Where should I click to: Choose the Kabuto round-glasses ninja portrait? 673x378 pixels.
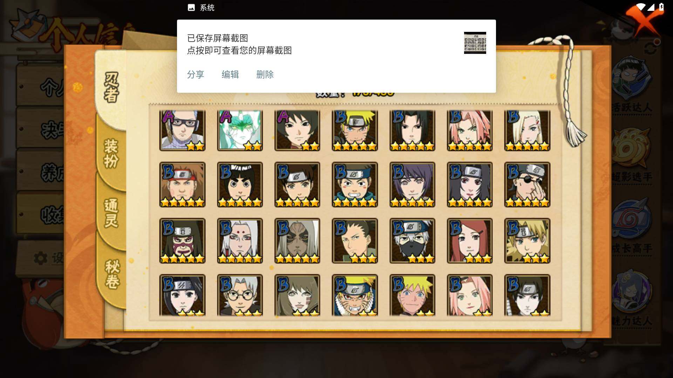coord(240,295)
